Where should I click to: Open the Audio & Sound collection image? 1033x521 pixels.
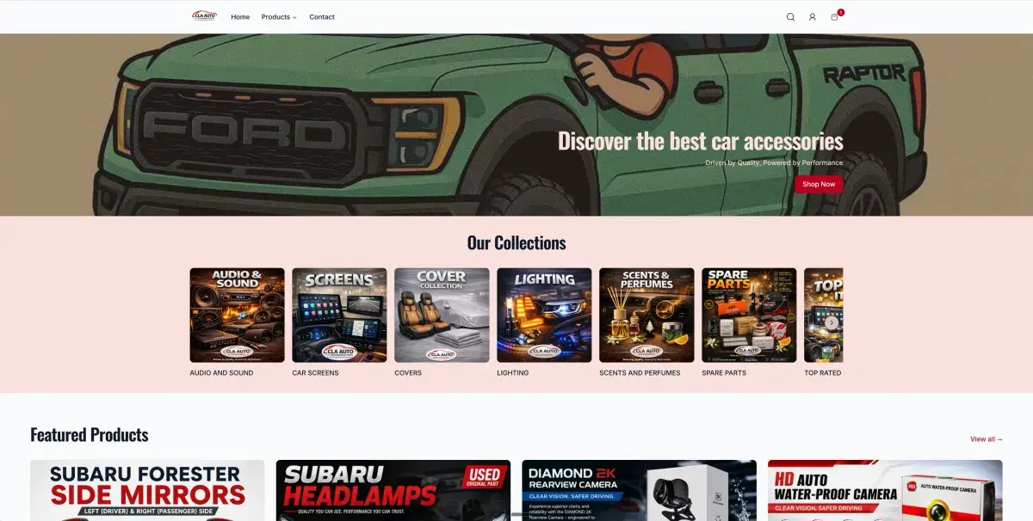(x=237, y=315)
